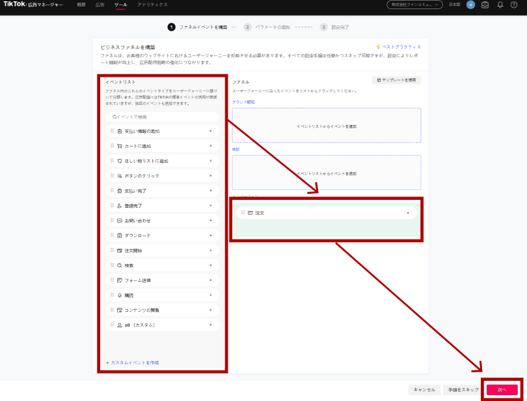Click the キャンセル button
The image size is (527, 401).
424,389
